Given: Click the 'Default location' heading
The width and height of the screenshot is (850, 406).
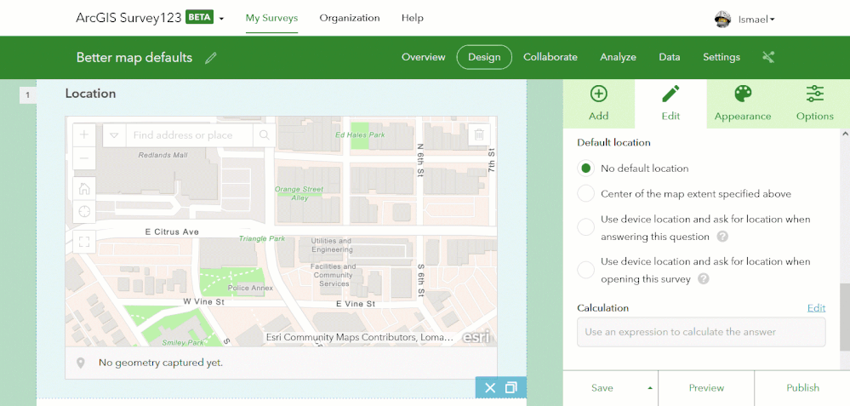Looking at the screenshot, I should [x=613, y=142].
